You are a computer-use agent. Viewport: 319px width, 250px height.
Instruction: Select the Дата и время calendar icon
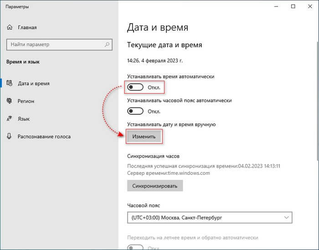pyautogui.click(x=10, y=83)
